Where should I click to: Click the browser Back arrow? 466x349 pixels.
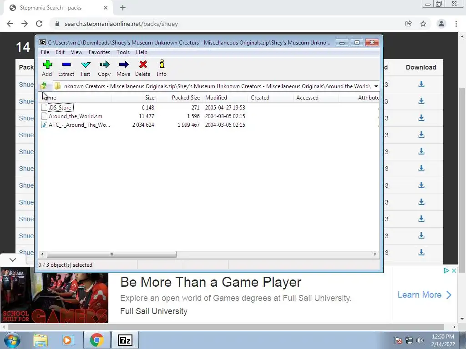(10, 24)
